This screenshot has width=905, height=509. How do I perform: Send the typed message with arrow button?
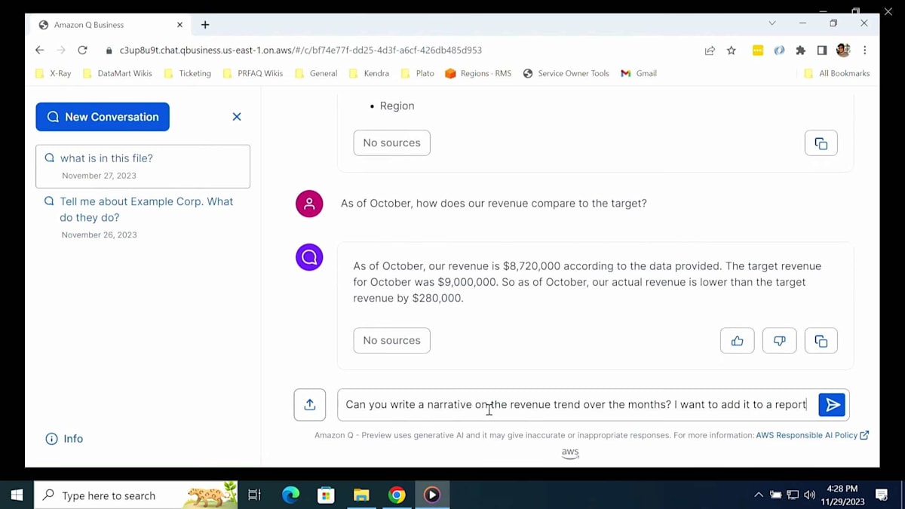point(832,405)
